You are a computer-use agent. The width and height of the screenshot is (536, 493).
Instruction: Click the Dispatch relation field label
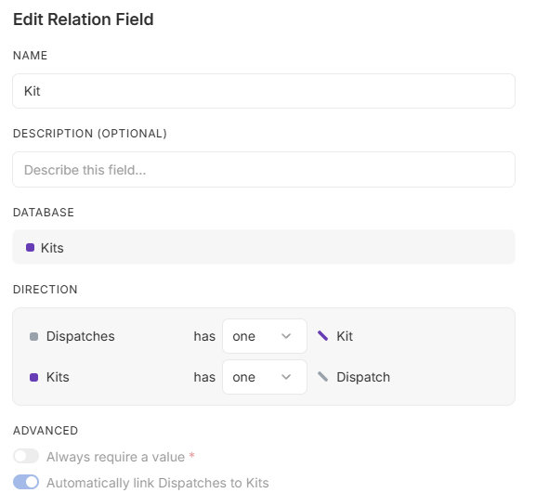point(363,377)
